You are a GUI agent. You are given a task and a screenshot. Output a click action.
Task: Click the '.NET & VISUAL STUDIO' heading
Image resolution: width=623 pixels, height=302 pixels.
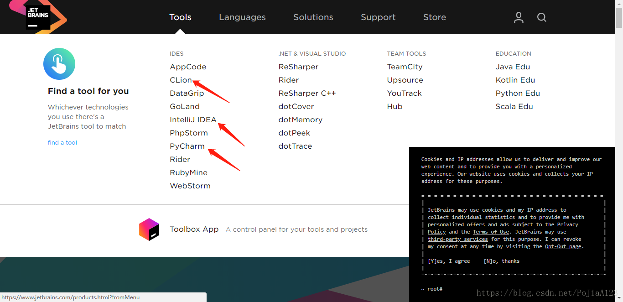[x=312, y=53]
